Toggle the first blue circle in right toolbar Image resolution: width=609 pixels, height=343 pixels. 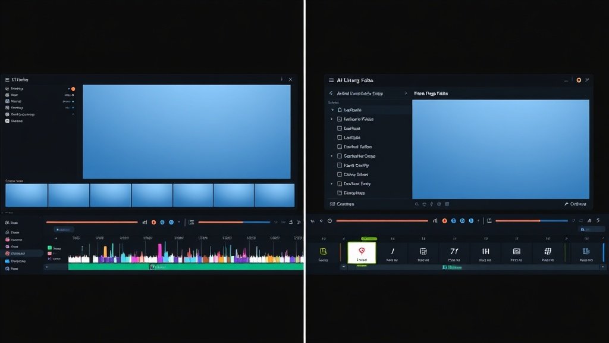tap(453, 220)
